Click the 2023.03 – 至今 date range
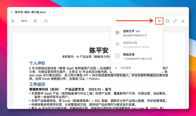The image size is (196, 116). click(100, 89)
